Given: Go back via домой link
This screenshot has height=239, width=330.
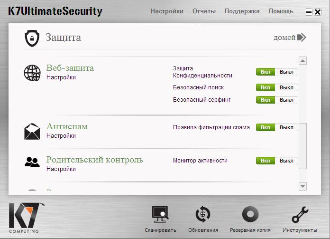Looking at the screenshot, I should tap(284, 38).
